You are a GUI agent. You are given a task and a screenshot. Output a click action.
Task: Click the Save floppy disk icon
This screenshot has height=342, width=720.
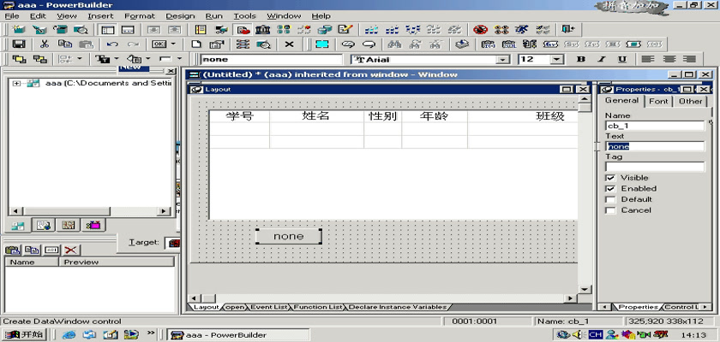pos(19,44)
